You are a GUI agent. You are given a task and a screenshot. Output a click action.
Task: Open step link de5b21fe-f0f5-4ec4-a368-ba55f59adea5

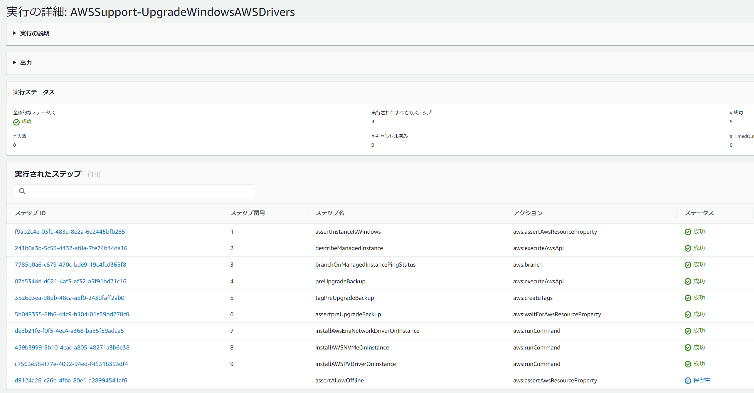[69, 331]
